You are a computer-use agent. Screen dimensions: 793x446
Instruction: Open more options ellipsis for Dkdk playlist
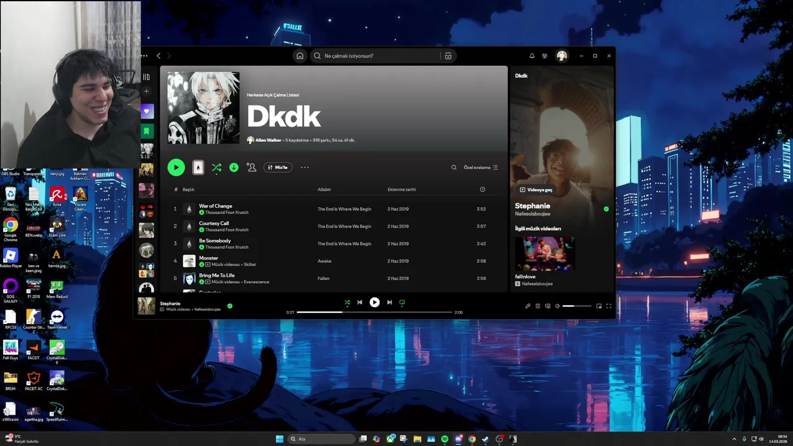point(304,167)
